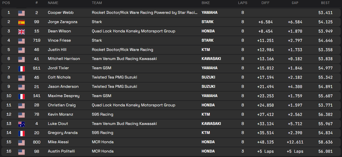Select rider name Jordi Tixier

[x=58, y=68]
